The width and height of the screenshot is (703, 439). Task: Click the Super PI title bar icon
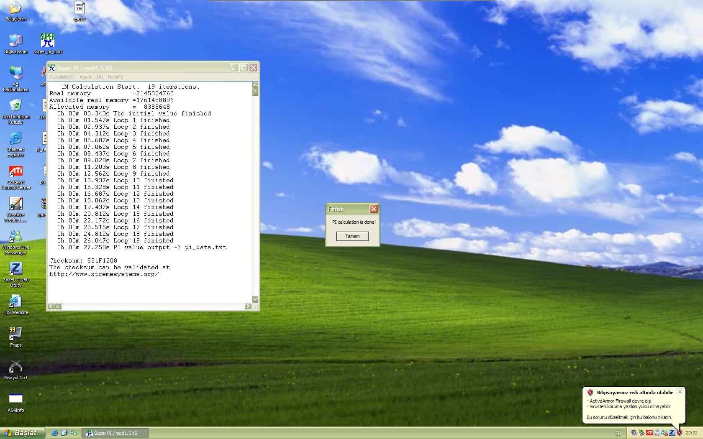[x=52, y=67]
